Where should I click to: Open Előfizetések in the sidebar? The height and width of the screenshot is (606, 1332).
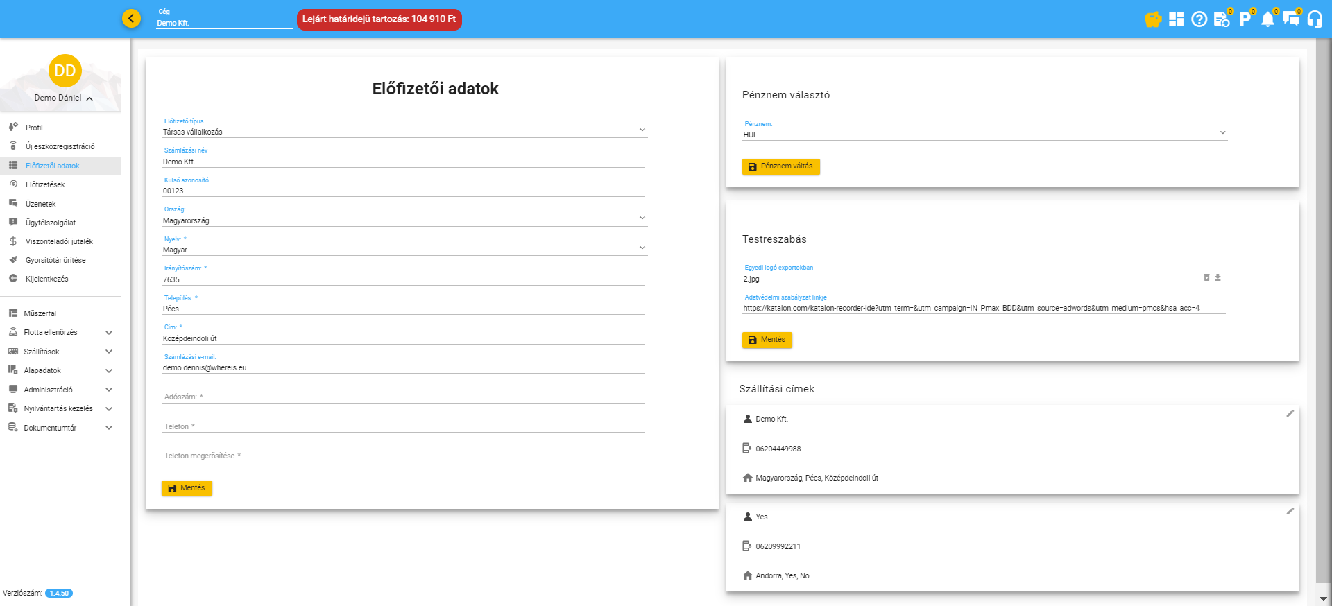tap(45, 184)
